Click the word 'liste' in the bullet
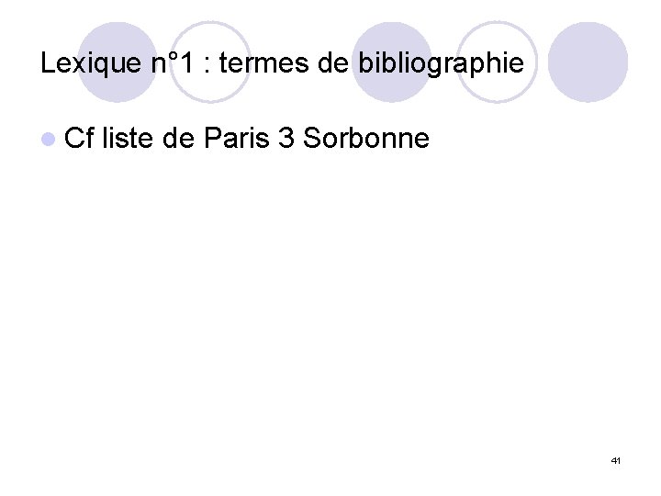Screen dimensions: 661x496 pos(127,139)
